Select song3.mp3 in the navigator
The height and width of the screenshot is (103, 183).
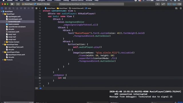coord(12,39)
